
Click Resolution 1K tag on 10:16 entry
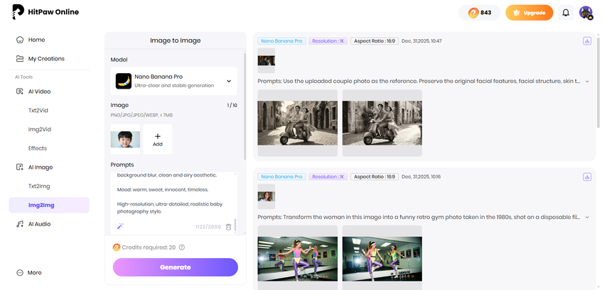tap(328, 177)
